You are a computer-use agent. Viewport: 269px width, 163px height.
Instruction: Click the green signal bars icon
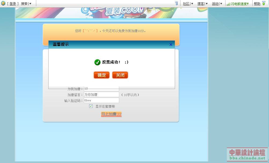coord(228,4)
